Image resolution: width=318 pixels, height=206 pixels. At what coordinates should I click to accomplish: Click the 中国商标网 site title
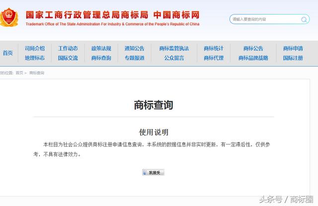coord(176,15)
